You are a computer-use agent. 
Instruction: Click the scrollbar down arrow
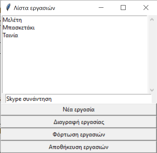click(x=152, y=90)
